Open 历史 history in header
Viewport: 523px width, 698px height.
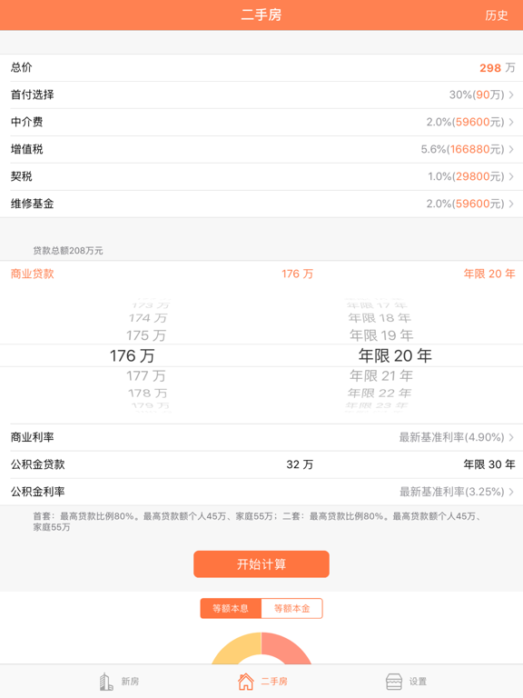pos(497,15)
